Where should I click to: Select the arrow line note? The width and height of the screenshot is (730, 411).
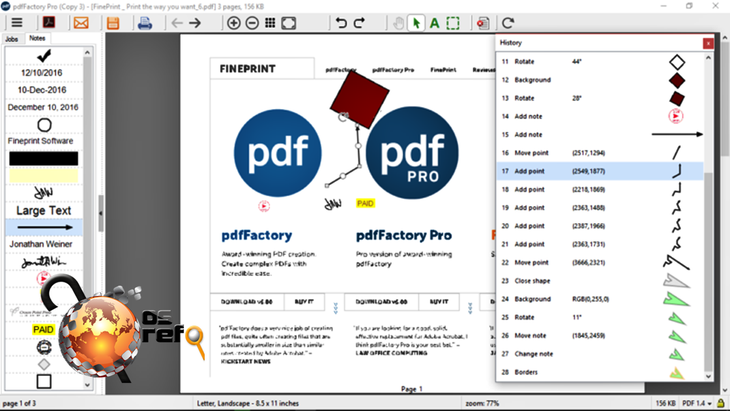(44, 228)
